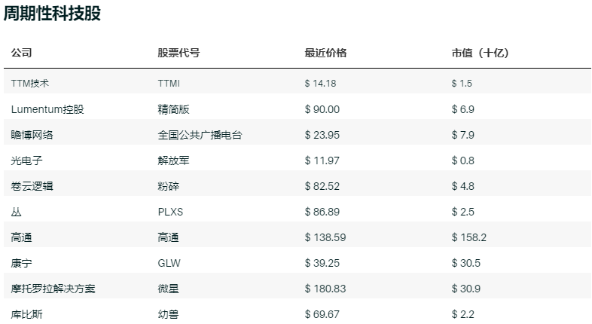Click the company name Lumentum控股
This screenshot has width=592, height=324.
47,109
